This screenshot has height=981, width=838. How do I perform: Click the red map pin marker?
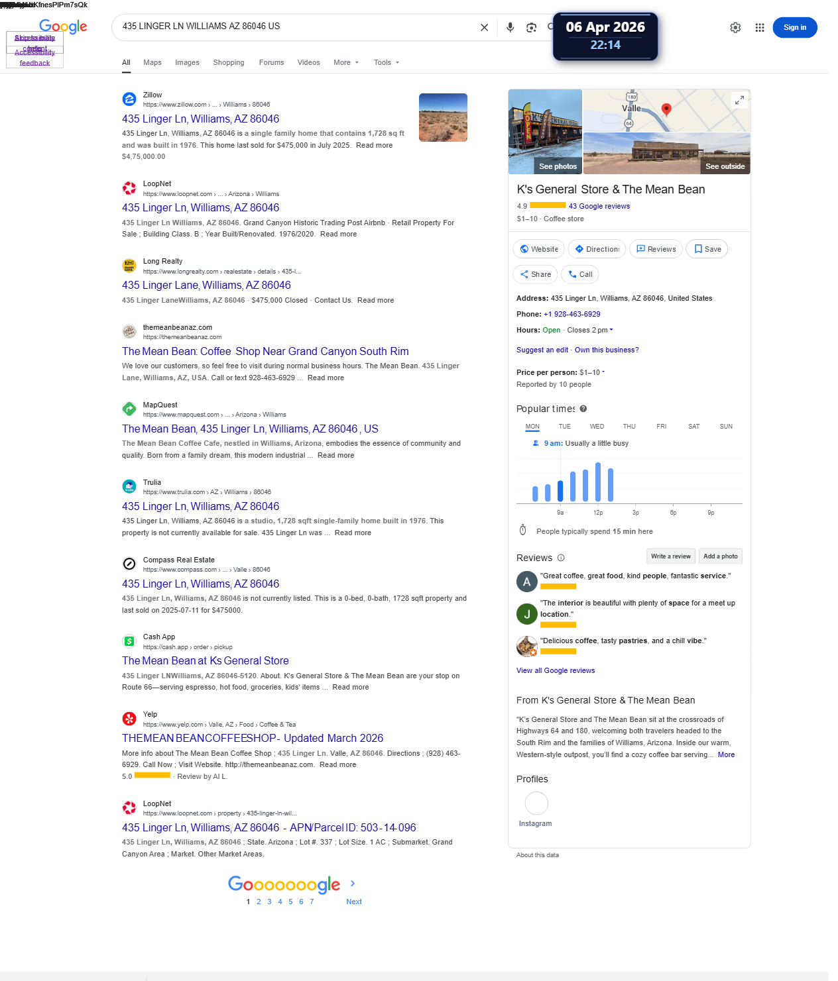click(667, 109)
